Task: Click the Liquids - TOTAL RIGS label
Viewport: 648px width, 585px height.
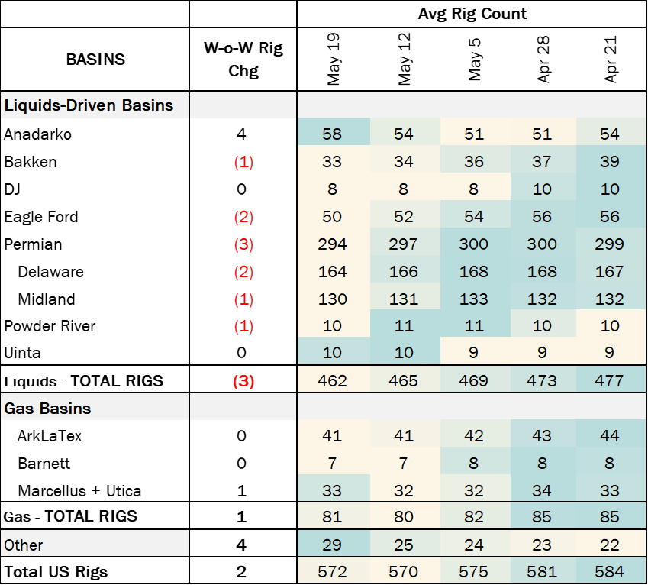Action: click(83, 381)
